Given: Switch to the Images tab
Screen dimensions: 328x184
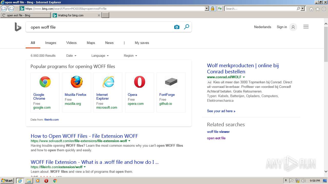Looking at the screenshot, I should click(51, 43).
